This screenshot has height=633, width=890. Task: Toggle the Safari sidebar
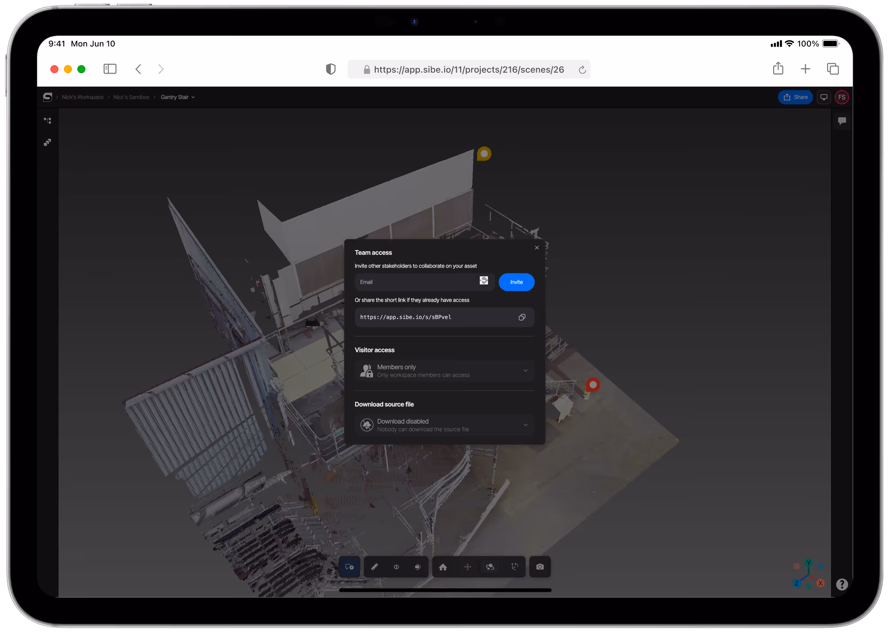(x=110, y=69)
